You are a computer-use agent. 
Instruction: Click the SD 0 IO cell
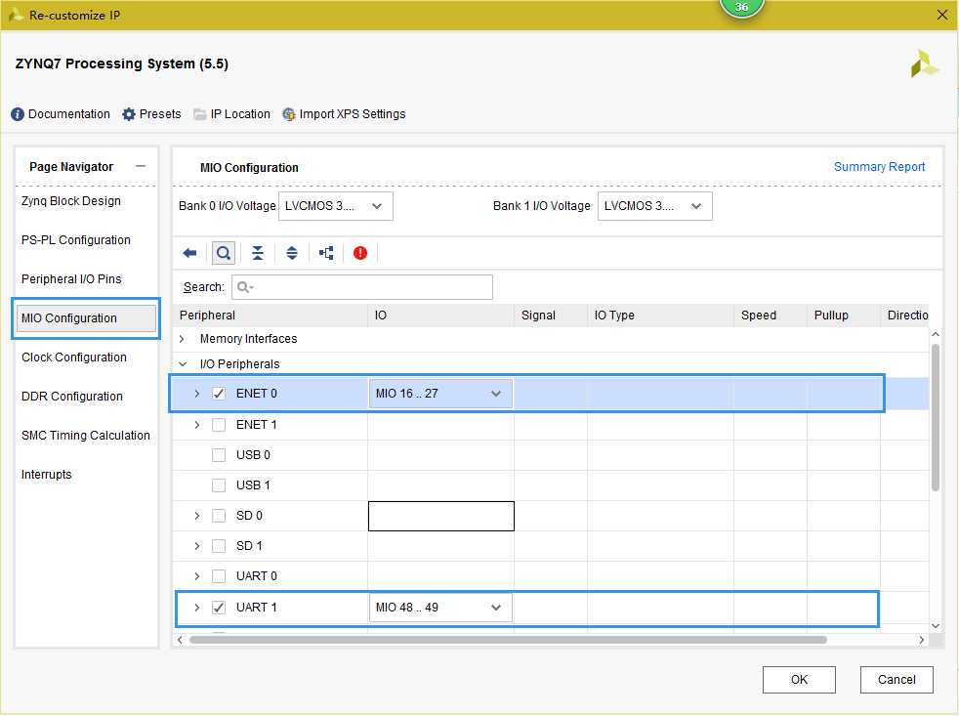[x=441, y=516]
